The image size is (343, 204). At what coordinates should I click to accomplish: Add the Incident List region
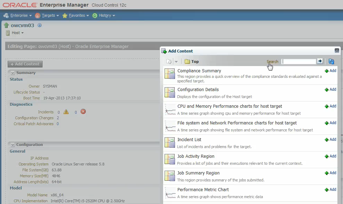330,139
